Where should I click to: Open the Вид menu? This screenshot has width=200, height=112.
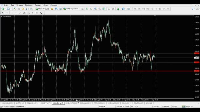pyautogui.click(x=12, y=5)
